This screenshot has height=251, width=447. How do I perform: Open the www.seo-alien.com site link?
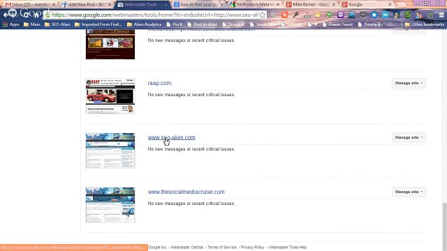[x=171, y=137]
